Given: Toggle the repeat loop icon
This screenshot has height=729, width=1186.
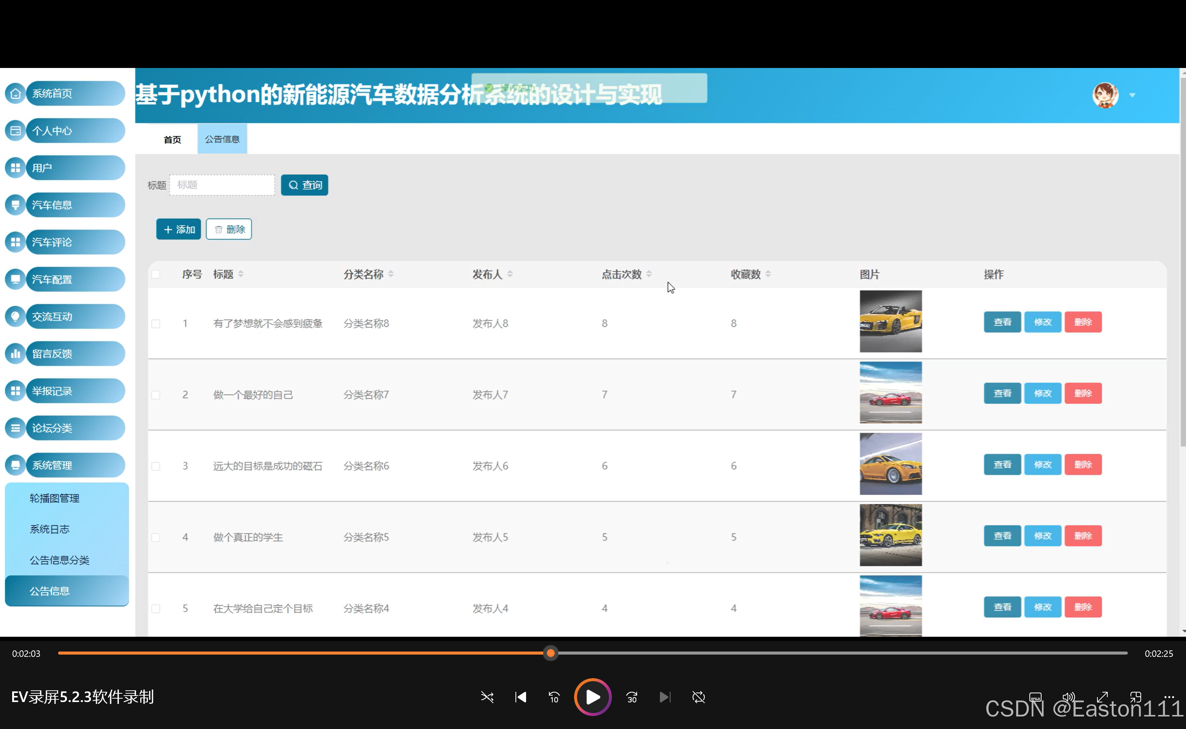Looking at the screenshot, I should pos(698,697).
